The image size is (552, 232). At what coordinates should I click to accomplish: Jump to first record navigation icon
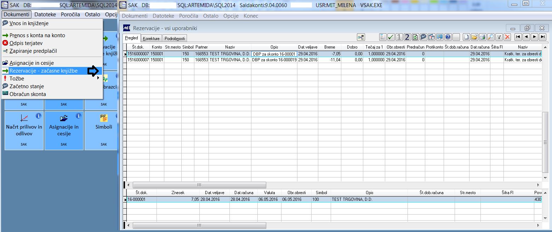(518, 37)
